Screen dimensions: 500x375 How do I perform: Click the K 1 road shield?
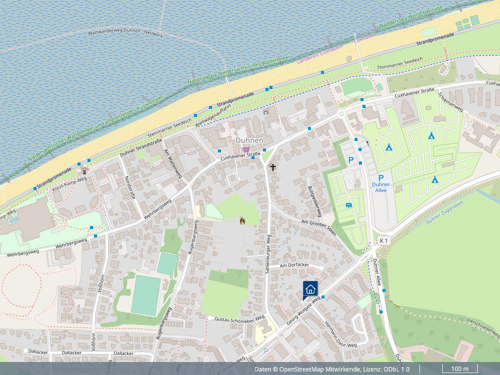[383, 240]
